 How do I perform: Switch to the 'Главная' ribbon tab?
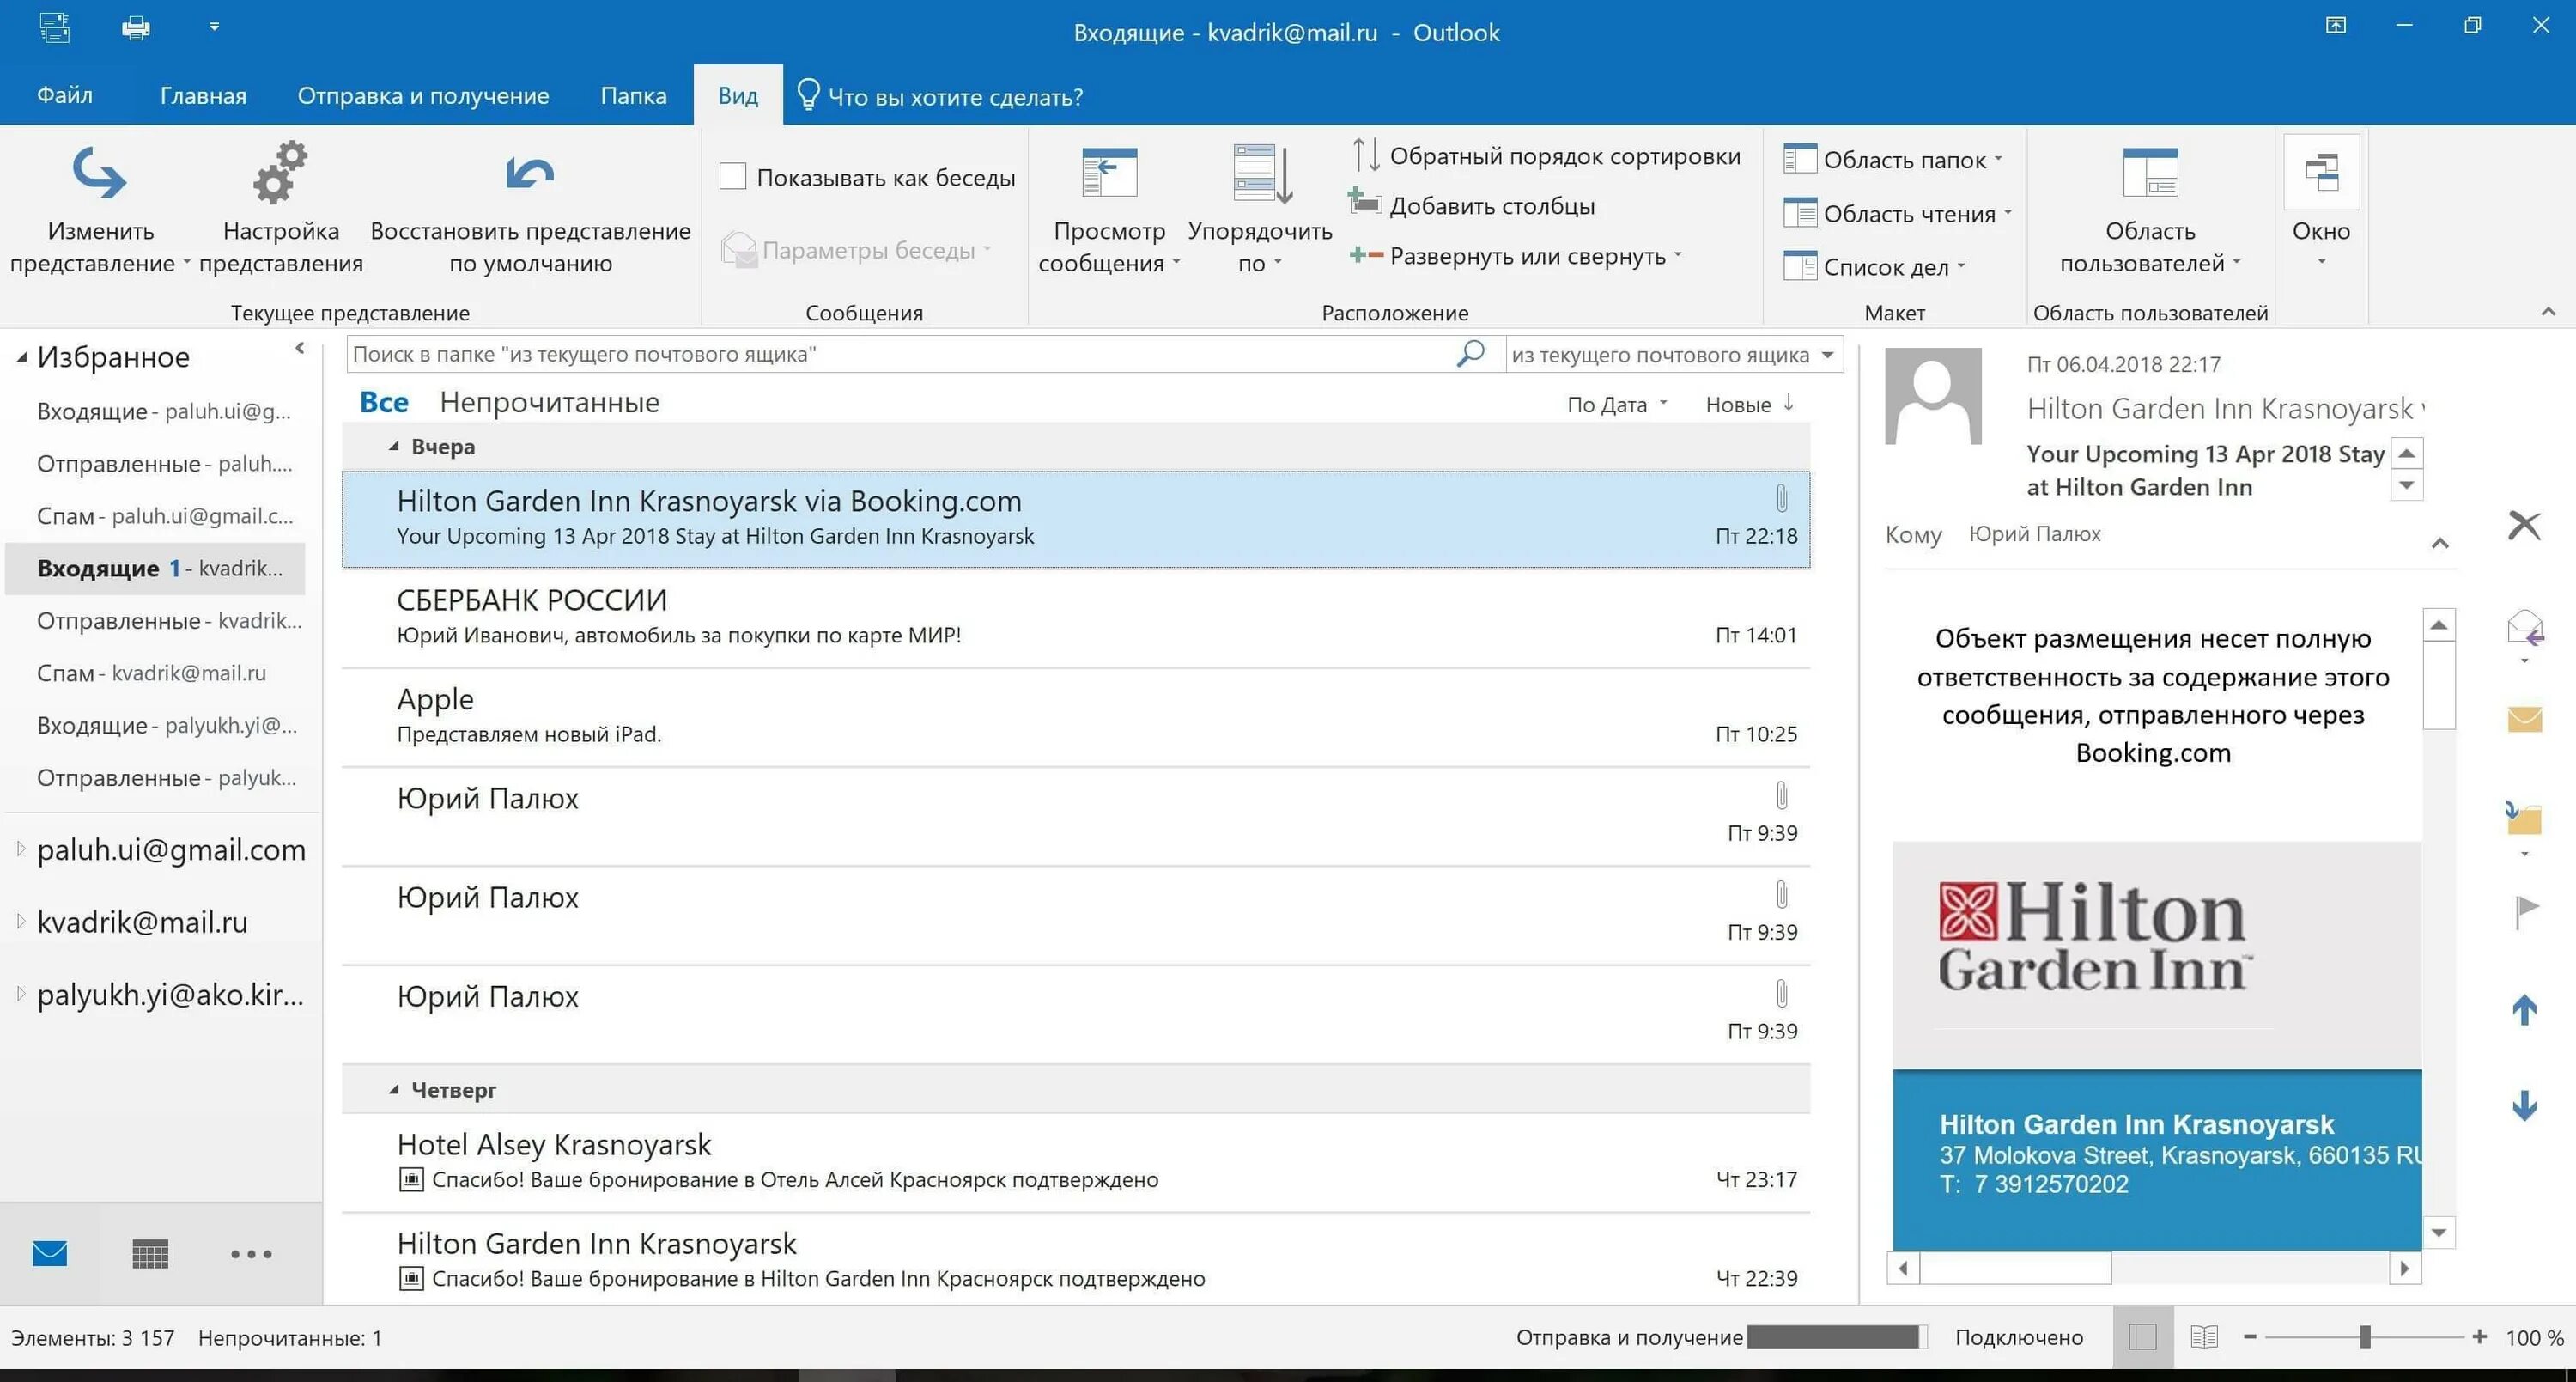click(x=202, y=95)
